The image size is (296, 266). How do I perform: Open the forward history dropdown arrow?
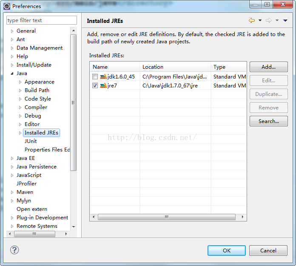point(277,20)
